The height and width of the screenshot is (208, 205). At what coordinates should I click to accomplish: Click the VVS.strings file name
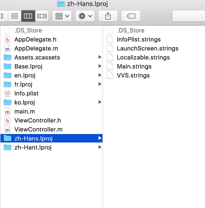[133, 75]
